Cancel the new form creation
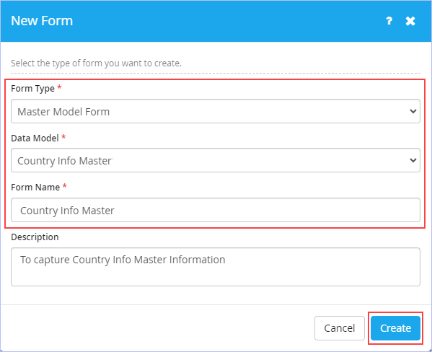 click(x=340, y=328)
